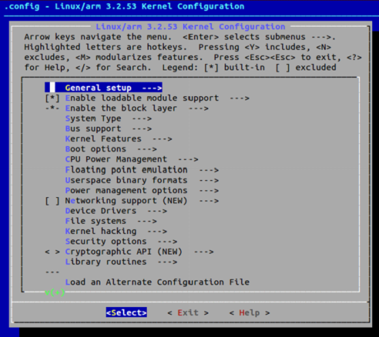Open Boot options submenu

(111, 149)
